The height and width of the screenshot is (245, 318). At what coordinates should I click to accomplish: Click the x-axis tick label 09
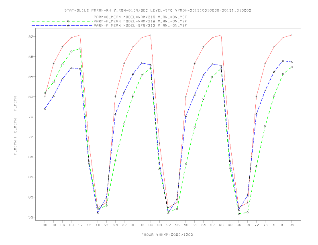pyautogui.click(x=71, y=225)
